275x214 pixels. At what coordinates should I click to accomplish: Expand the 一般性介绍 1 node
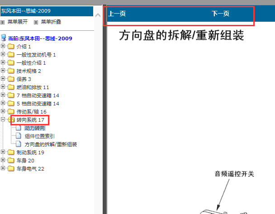[x=3, y=62]
